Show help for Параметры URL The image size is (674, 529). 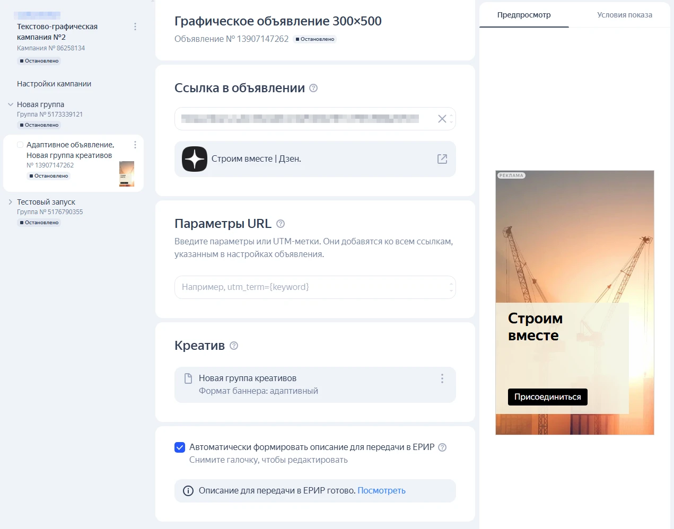(x=281, y=224)
